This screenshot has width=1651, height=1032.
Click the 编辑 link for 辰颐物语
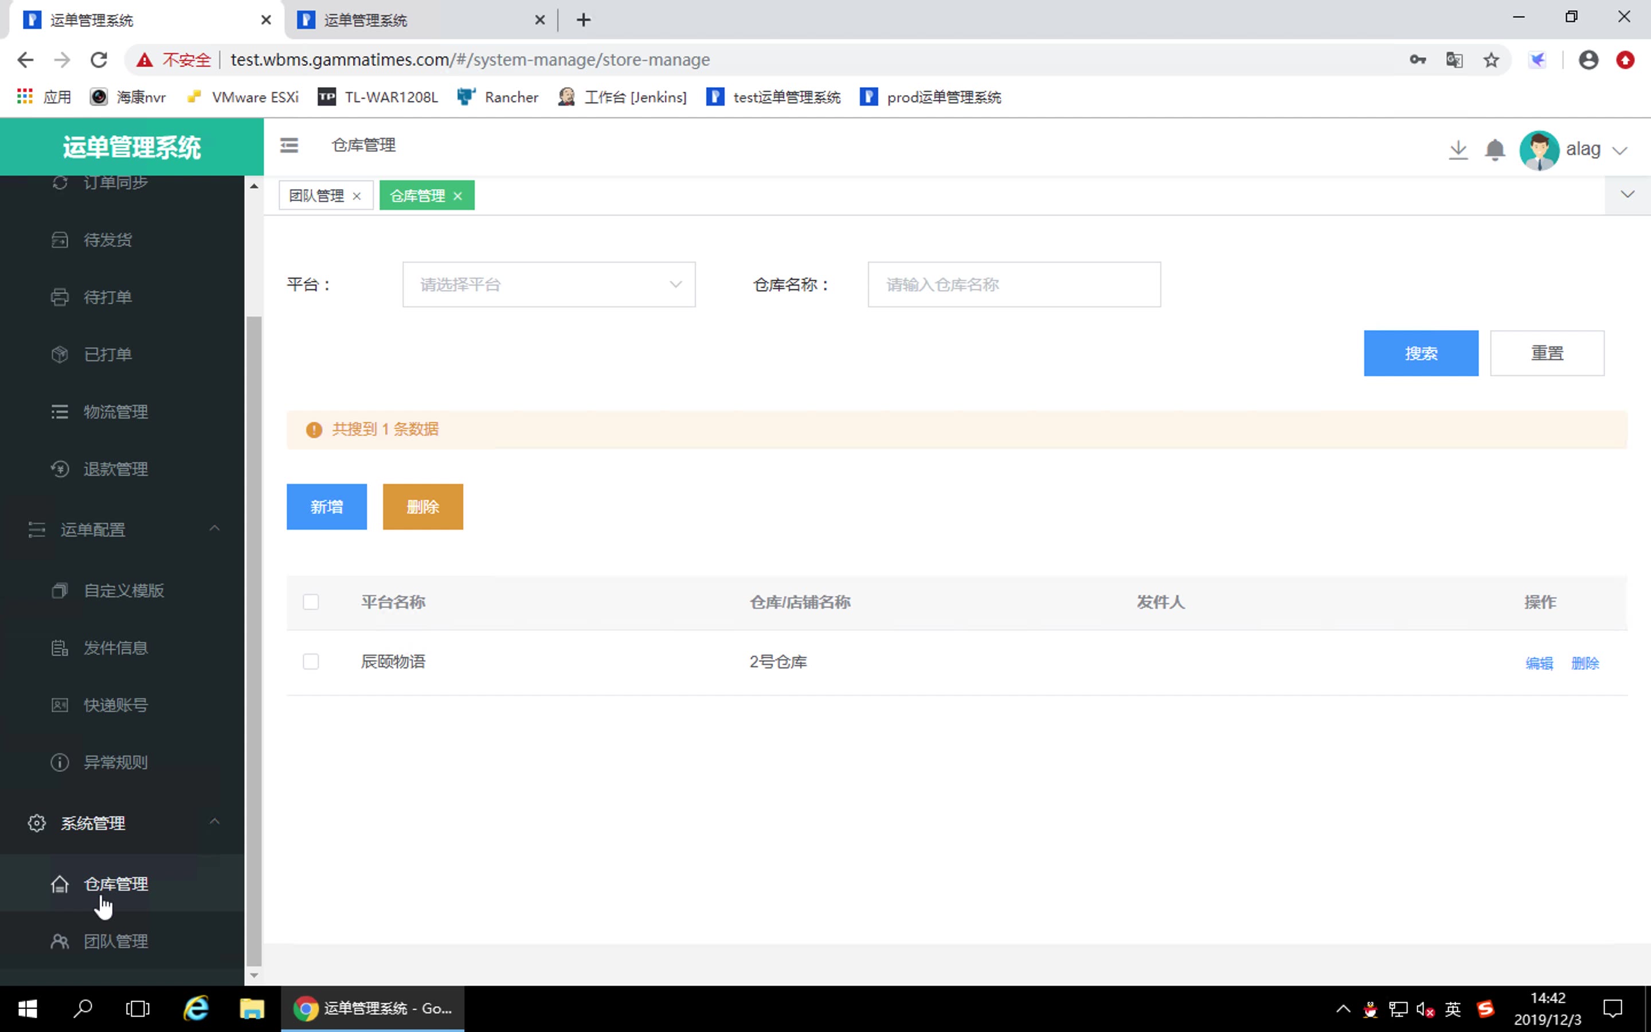pos(1539,662)
